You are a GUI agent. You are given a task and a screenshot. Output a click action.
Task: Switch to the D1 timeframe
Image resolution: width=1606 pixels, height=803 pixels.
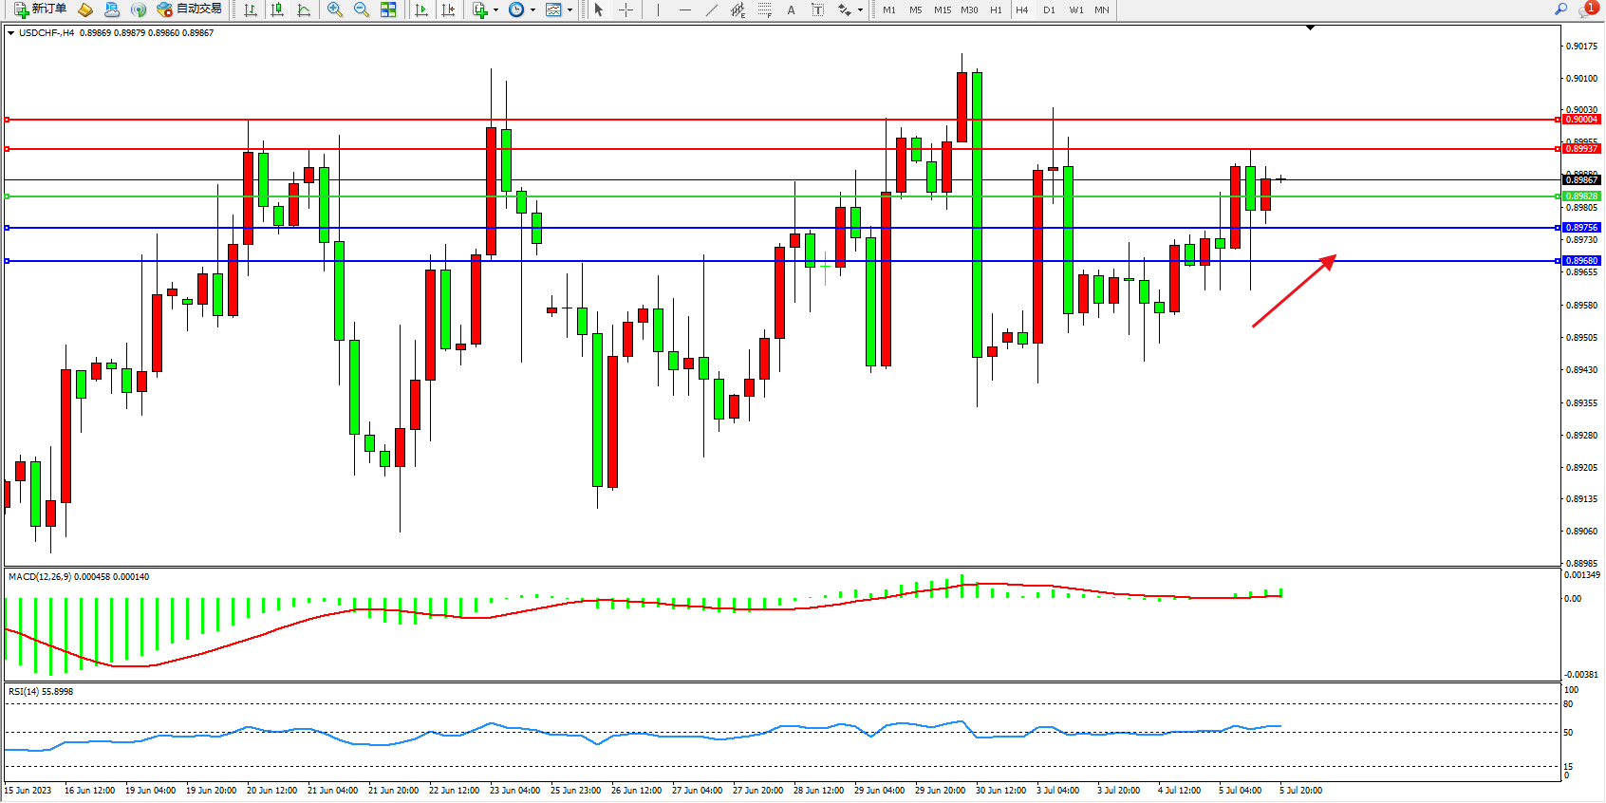pyautogui.click(x=1049, y=9)
